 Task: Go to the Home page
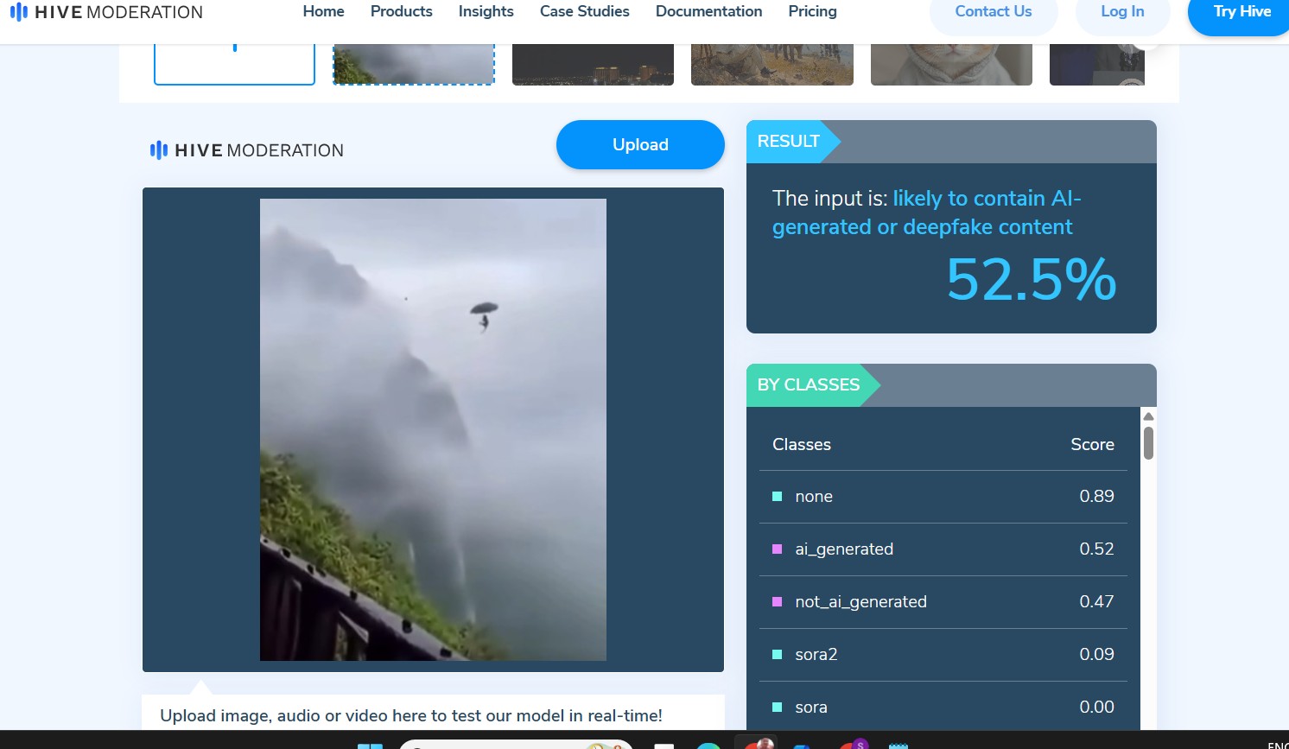[x=323, y=11]
